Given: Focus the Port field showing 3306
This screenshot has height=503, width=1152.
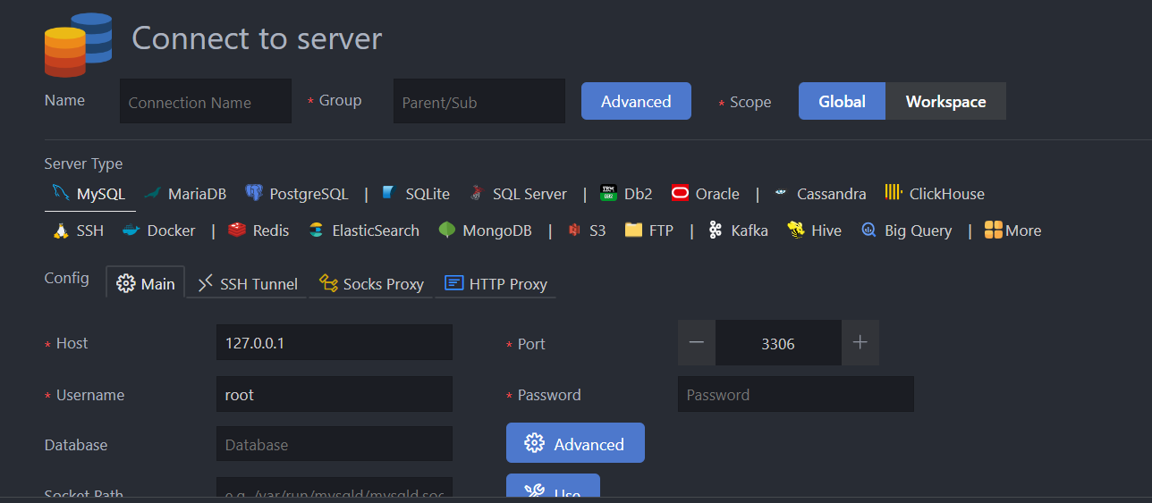Looking at the screenshot, I should (x=778, y=342).
